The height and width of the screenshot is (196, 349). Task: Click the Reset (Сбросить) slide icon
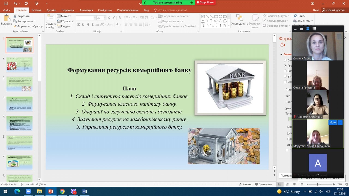click(x=59, y=21)
